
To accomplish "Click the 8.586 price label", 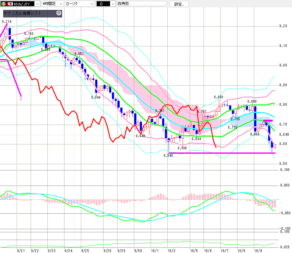I will pyautogui.click(x=182, y=148).
